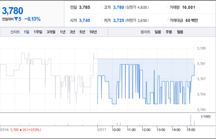This screenshot has height=139, width=216.
Task: Open the 5년 chart range
Action: click(82, 32)
